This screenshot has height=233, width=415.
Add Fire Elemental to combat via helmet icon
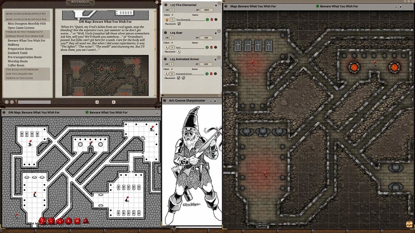point(212,19)
